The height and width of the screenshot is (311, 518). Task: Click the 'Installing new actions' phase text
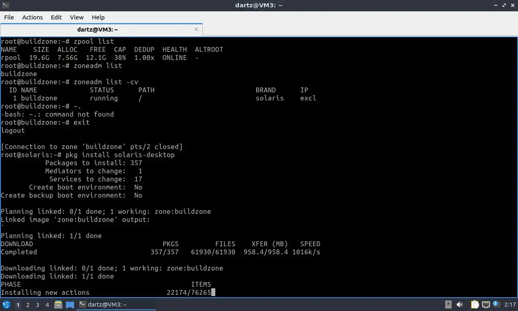pos(45,292)
